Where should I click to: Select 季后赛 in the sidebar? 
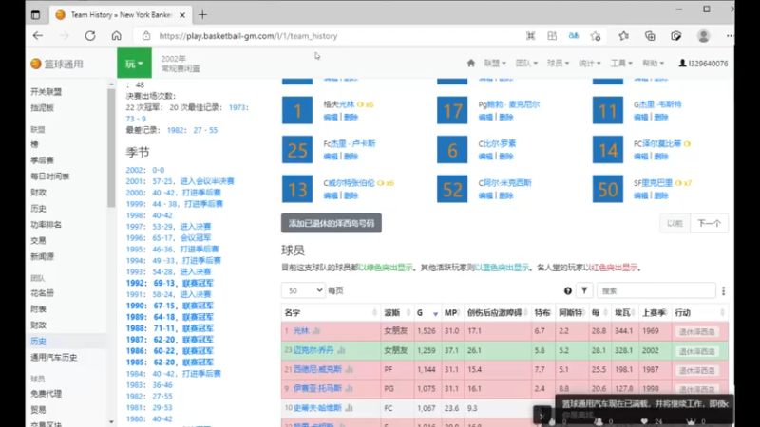click(x=42, y=160)
